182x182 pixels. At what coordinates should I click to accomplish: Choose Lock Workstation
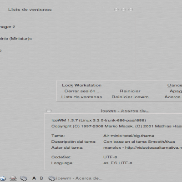(81, 85)
